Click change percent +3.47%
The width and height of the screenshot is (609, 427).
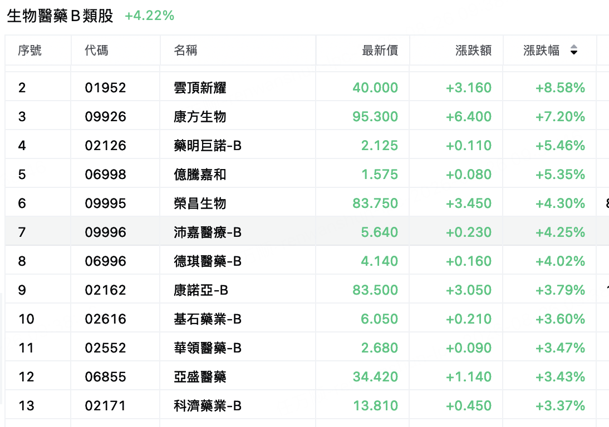tap(561, 348)
